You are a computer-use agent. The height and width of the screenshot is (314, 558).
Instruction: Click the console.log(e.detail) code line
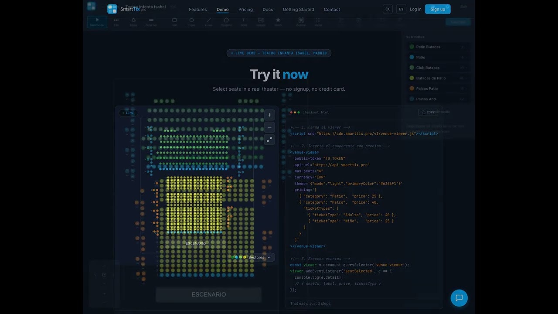(319, 277)
